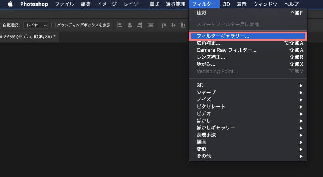Open the 3D menu in menu bar
The width and height of the screenshot is (323, 177).
click(226, 4)
